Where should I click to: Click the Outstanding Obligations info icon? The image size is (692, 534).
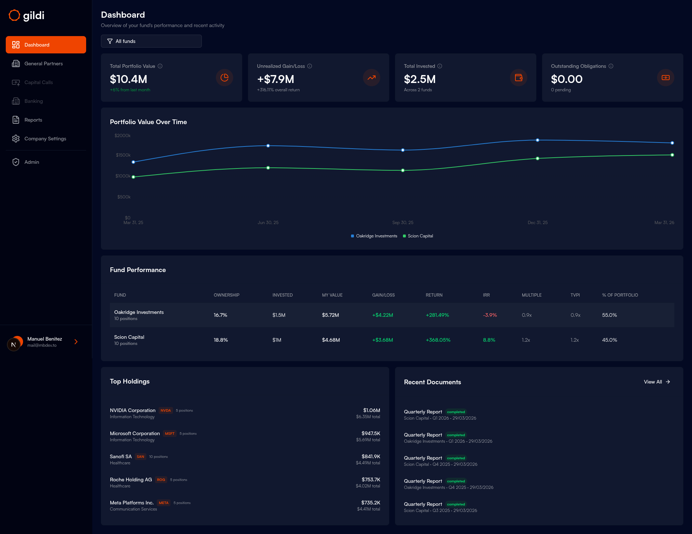[x=611, y=66]
